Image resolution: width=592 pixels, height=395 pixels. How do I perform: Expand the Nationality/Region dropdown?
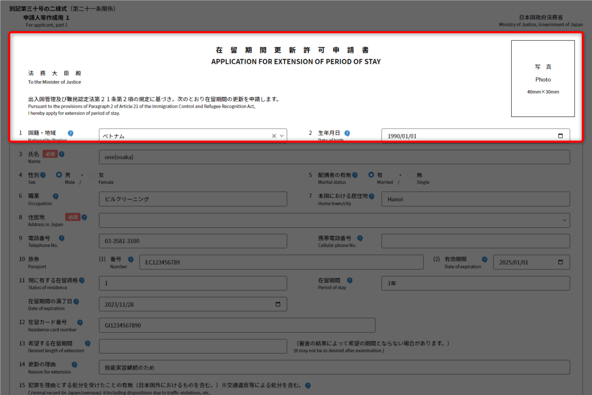tap(282, 136)
